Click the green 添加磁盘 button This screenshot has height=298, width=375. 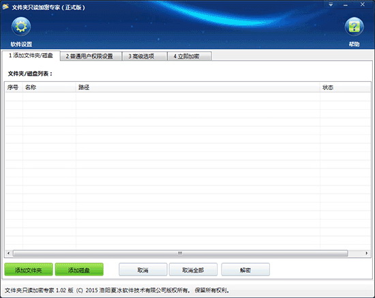click(79, 269)
